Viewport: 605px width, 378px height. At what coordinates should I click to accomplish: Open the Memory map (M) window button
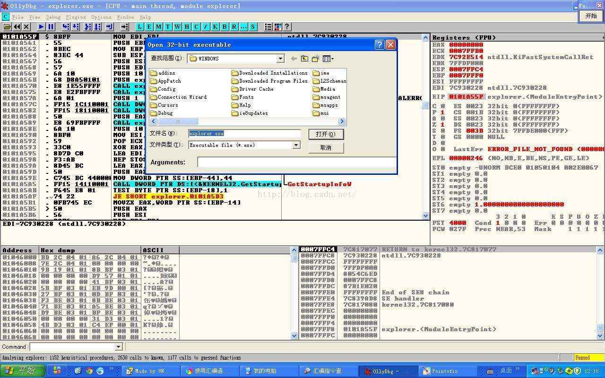click(158, 27)
